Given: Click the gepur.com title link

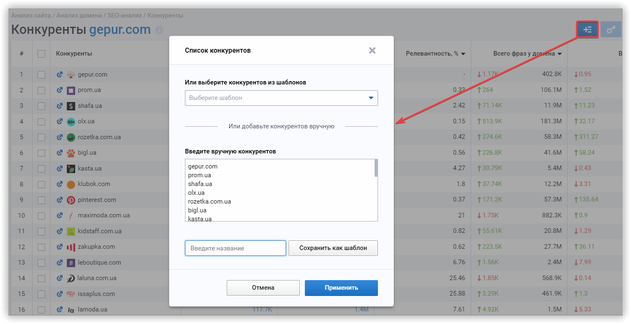Looking at the screenshot, I should click(120, 30).
